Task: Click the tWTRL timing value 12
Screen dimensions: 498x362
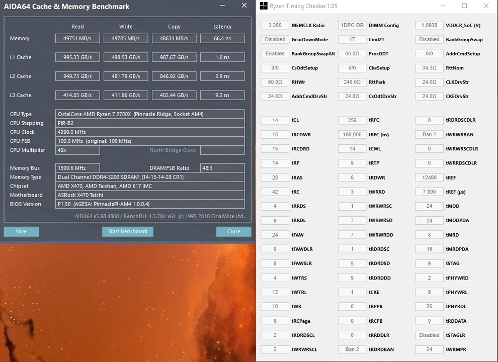Action: pyautogui.click(x=275, y=292)
